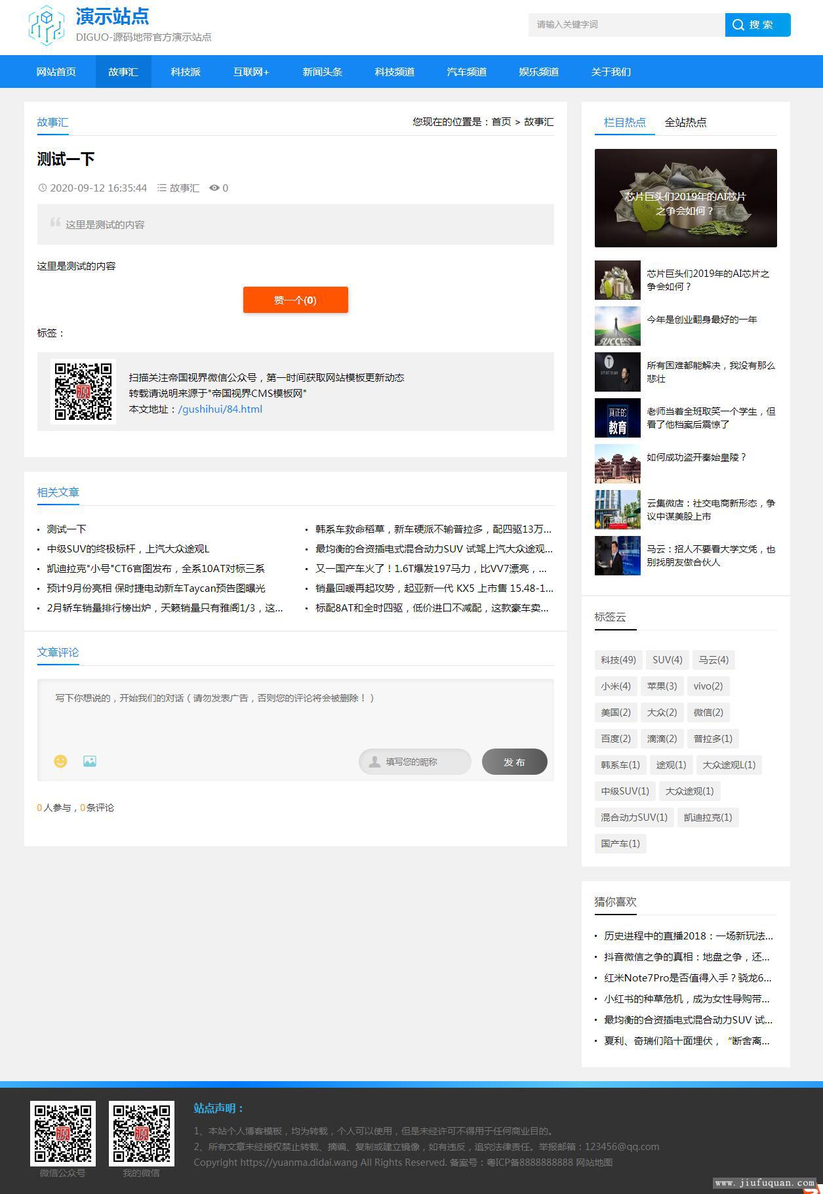Focus the keyword search input field
Viewport: 823px width, 1194px height.
[626, 25]
